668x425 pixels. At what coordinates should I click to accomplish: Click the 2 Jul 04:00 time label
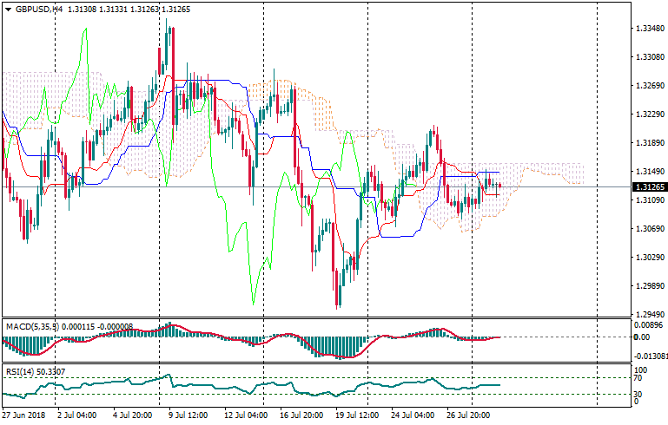[x=76, y=415]
